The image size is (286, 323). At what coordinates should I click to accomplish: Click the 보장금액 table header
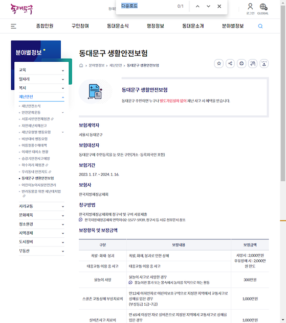click(x=250, y=245)
